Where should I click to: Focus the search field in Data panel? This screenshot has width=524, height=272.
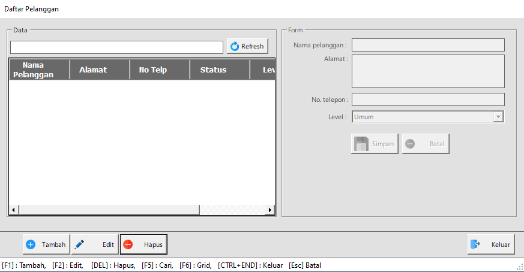click(x=116, y=47)
